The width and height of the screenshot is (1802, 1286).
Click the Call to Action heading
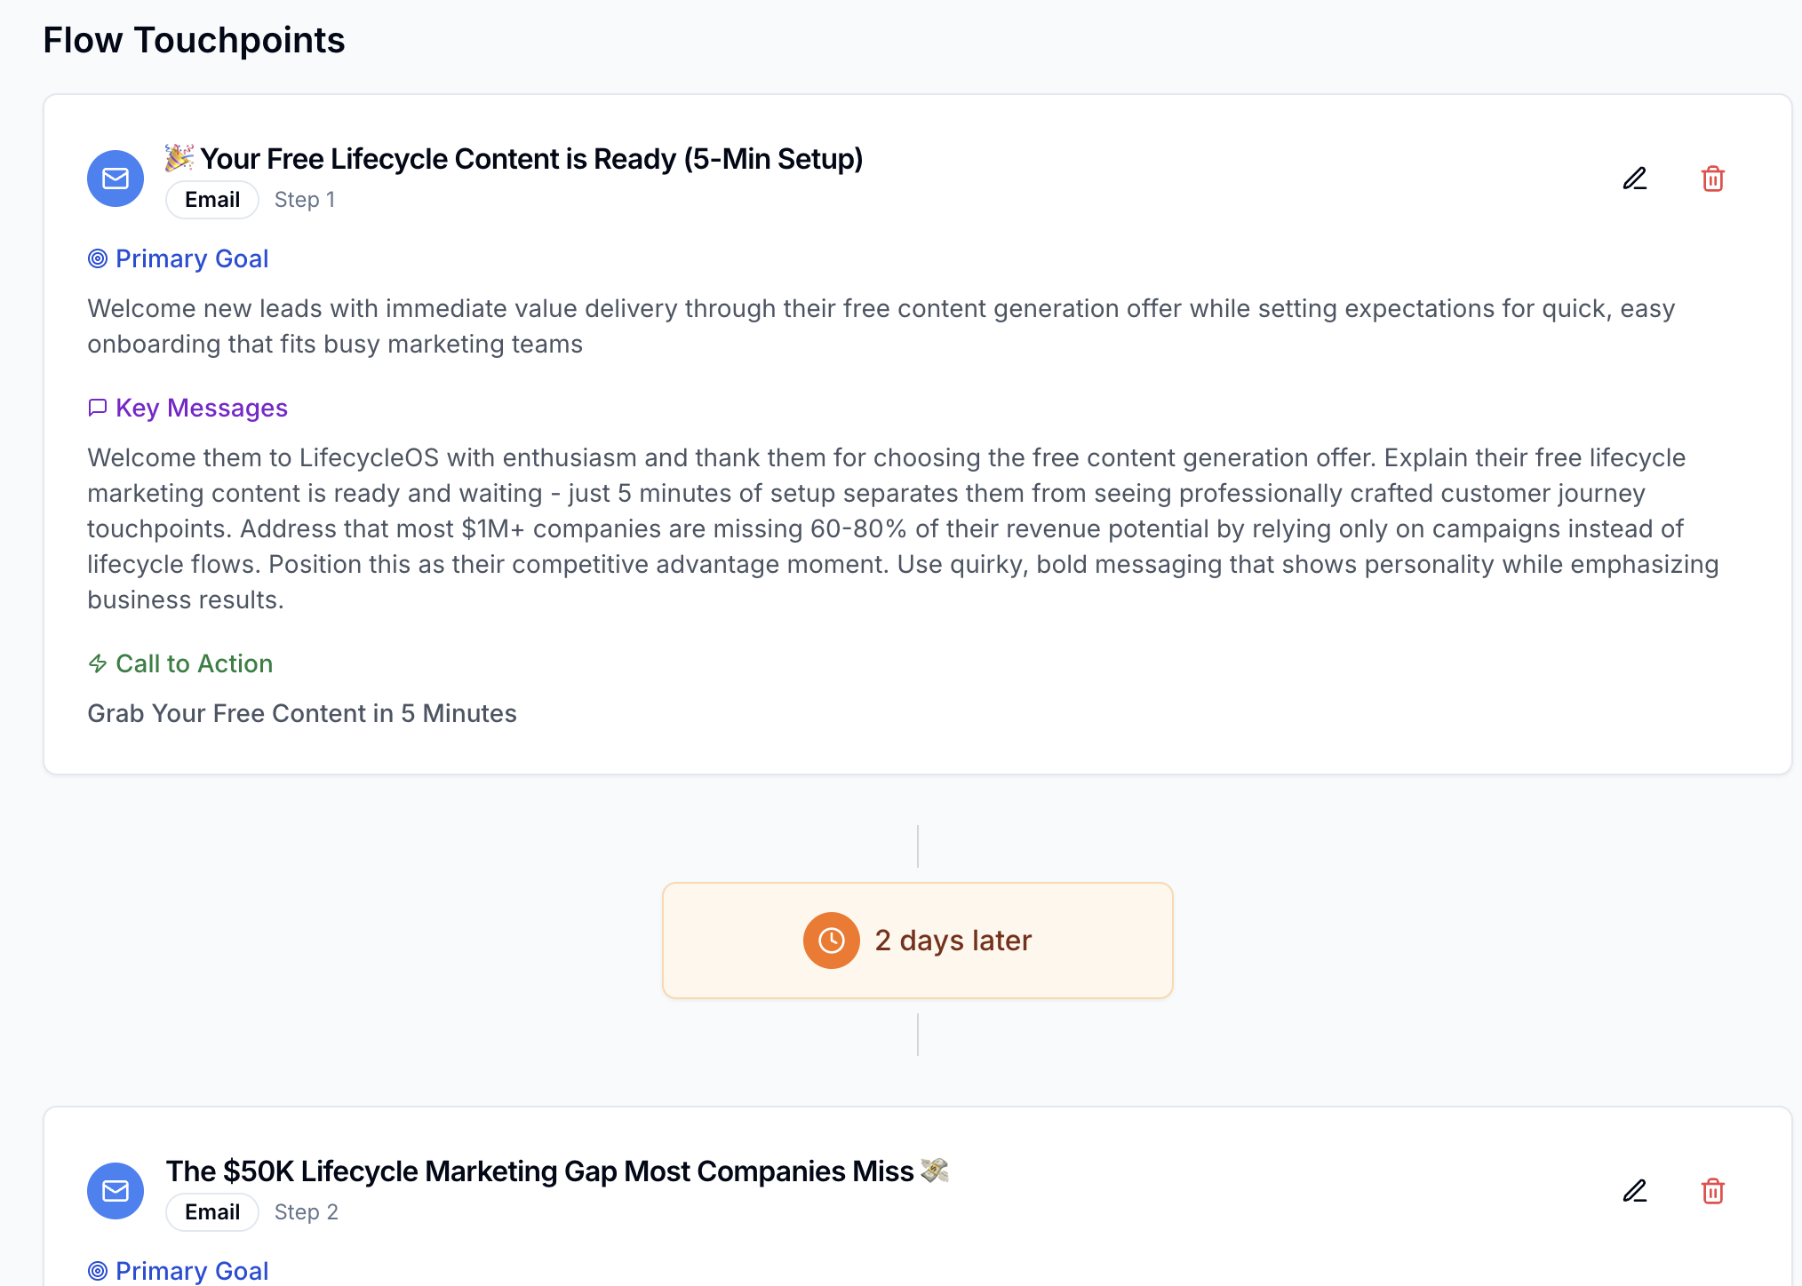point(194,663)
